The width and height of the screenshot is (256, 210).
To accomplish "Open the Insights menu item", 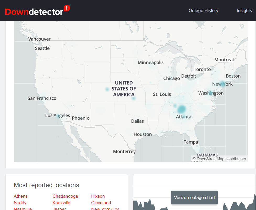I will (244, 10).
